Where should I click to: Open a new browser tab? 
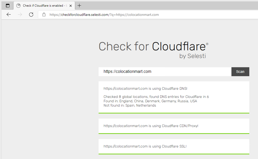79,6
